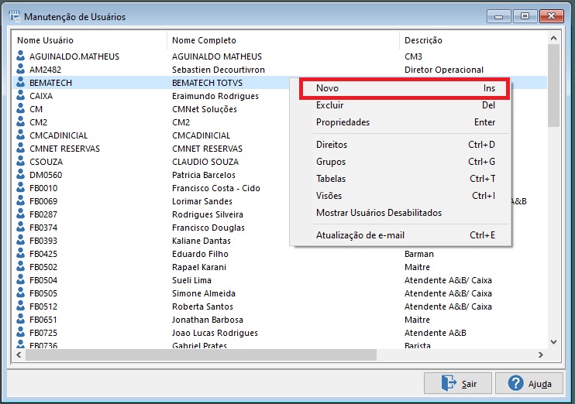Select the user icon for FB0069

coord(21,201)
